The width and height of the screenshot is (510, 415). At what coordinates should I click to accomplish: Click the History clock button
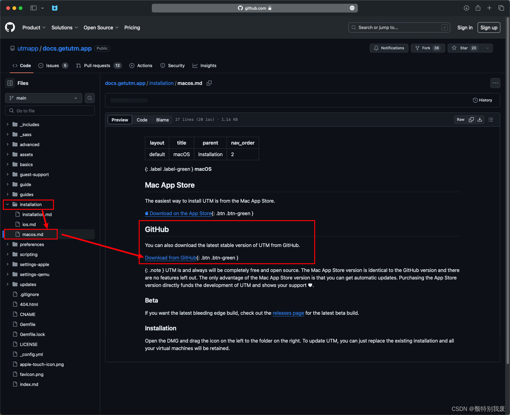[x=482, y=100]
